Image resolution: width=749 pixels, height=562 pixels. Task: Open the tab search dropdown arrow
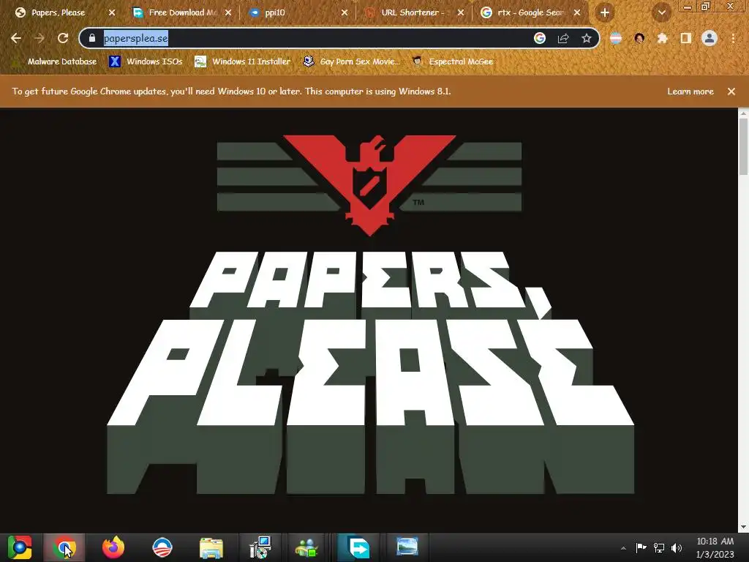661,13
